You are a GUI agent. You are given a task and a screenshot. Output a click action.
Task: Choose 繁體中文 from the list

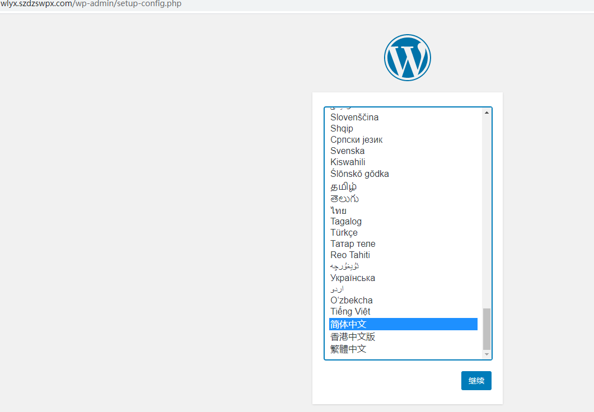(x=348, y=349)
